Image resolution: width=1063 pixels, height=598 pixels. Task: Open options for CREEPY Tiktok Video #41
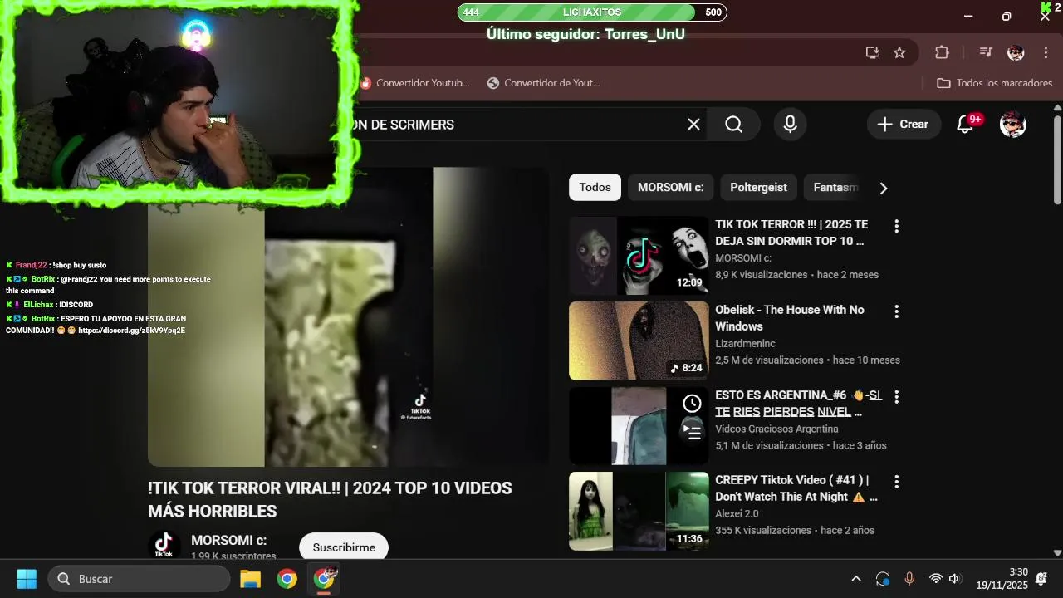tap(896, 482)
